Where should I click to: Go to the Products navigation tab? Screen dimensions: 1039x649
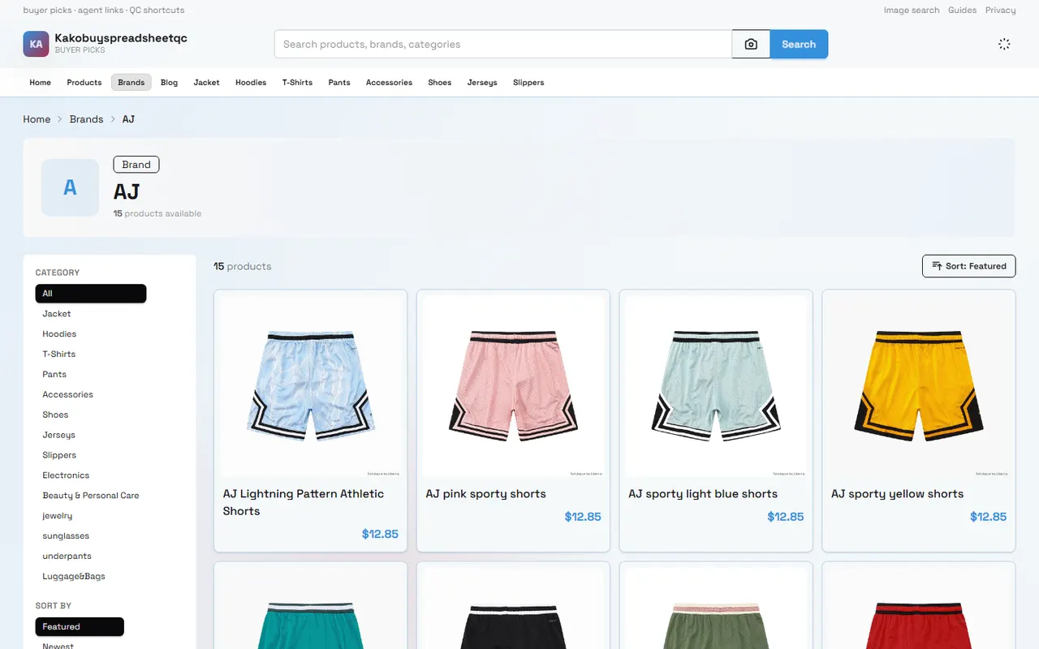point(84,83)
